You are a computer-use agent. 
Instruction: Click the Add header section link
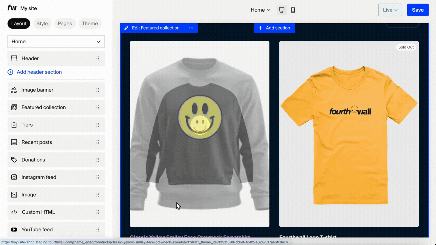pos(39,72)
